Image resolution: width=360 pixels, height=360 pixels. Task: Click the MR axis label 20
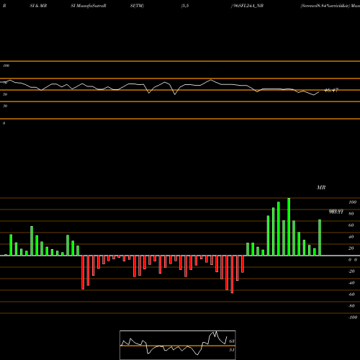351,248
